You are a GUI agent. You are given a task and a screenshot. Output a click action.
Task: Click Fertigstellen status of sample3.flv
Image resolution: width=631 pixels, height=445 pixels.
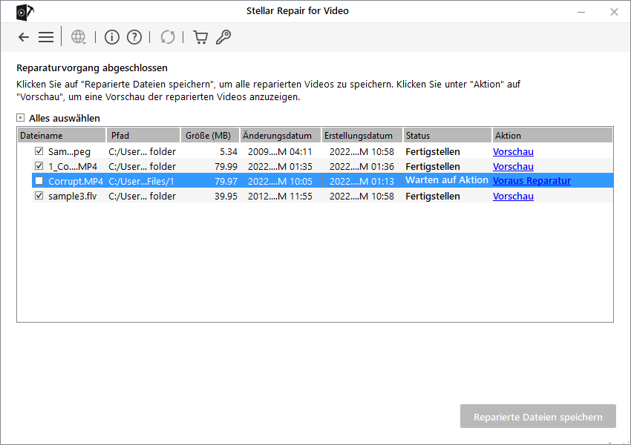tap(433, 196)
